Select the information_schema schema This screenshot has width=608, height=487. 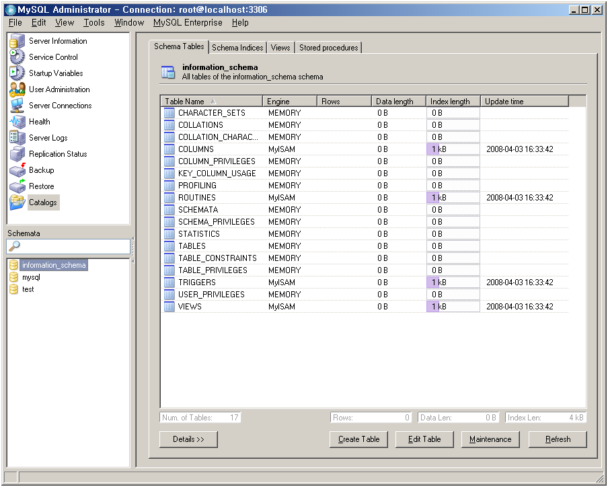click(54, 265)
